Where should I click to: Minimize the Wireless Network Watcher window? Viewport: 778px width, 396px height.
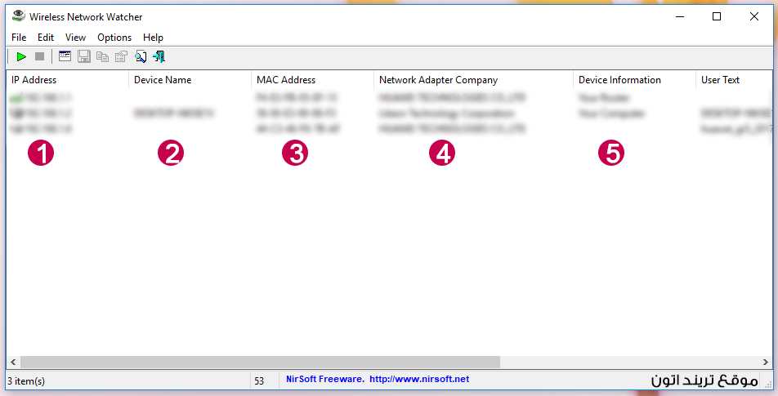tap(680, 16)
